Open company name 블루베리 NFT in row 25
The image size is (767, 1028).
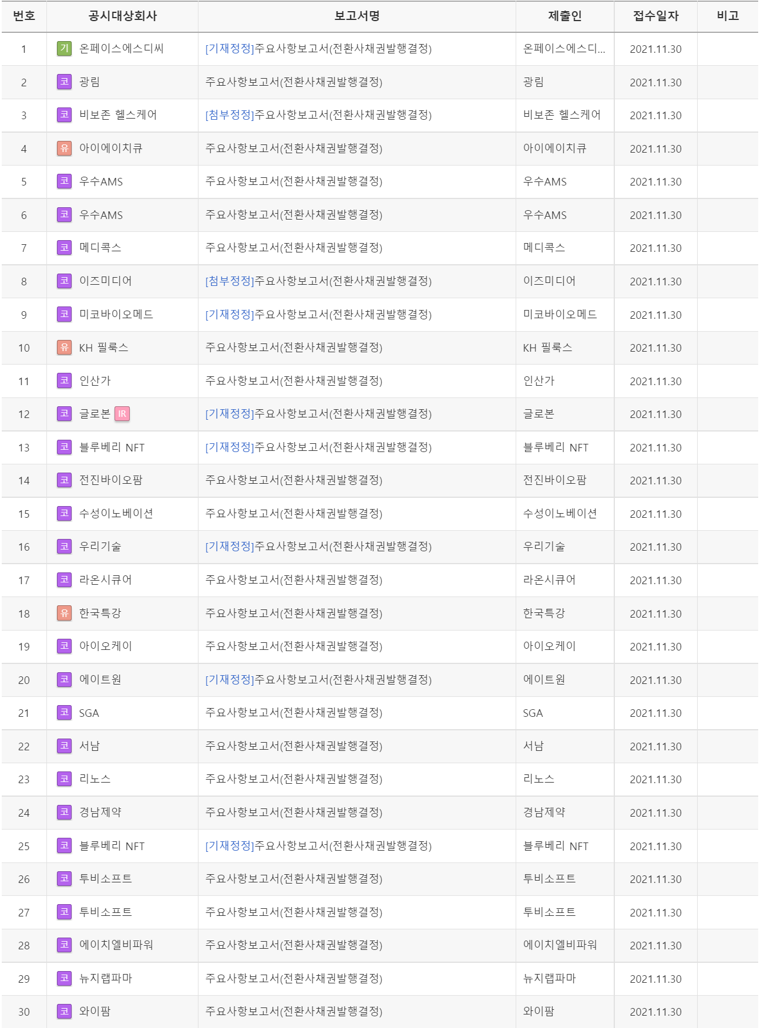pyautogui.click(x=112, y=846)
